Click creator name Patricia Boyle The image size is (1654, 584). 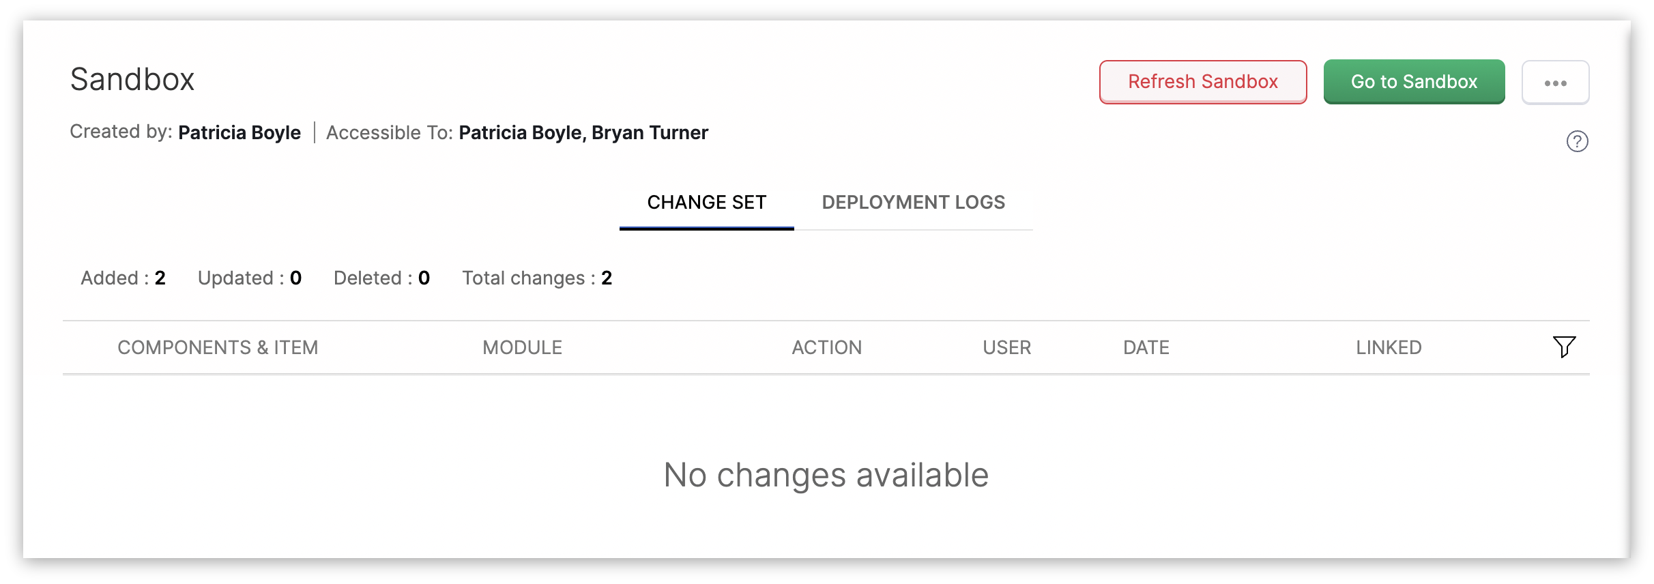240,132
